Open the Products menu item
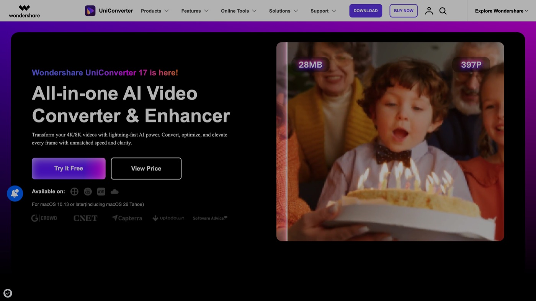The width and height of the screenshot is (536, 301). coord(151,11)
